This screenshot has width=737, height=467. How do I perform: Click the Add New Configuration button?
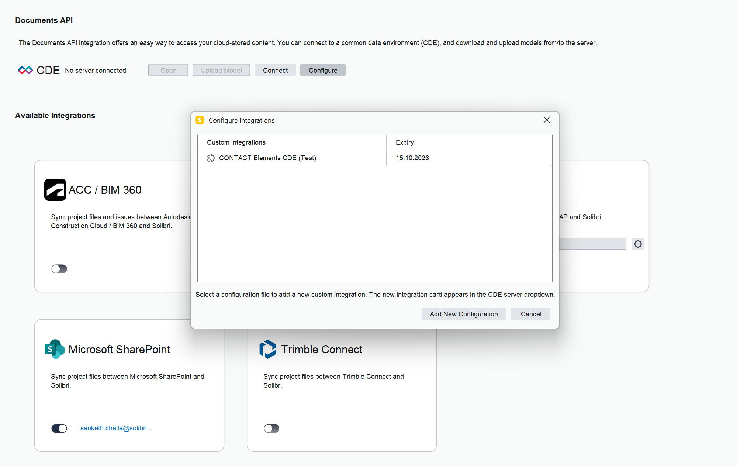[x=464, y=314]
